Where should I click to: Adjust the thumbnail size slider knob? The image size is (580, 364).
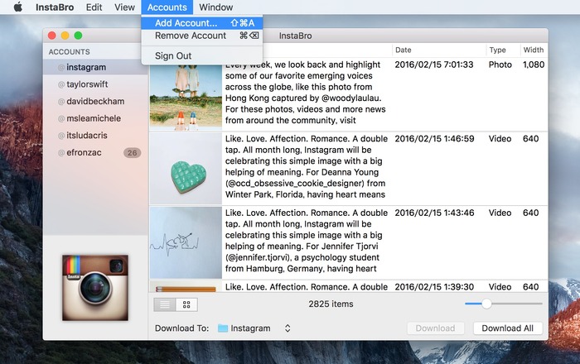486,304
